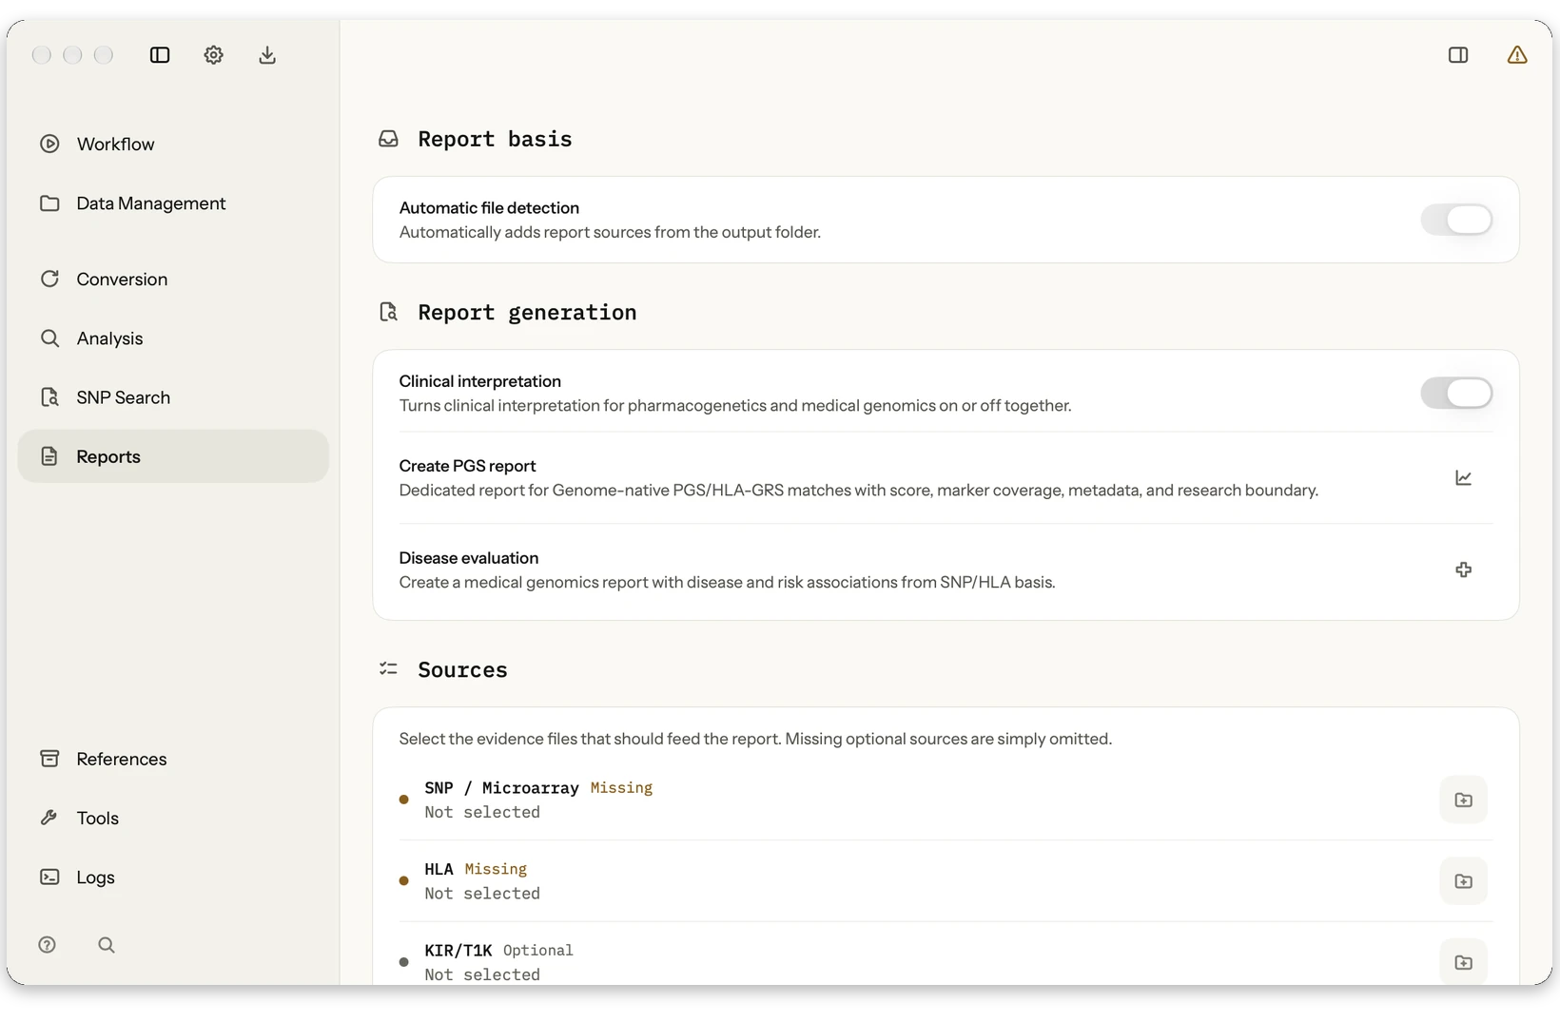The height and width of the screenshot is (1022, 1560).
Task: Choose file for SNP / Microarray source
Action: tap(1463, 800)
